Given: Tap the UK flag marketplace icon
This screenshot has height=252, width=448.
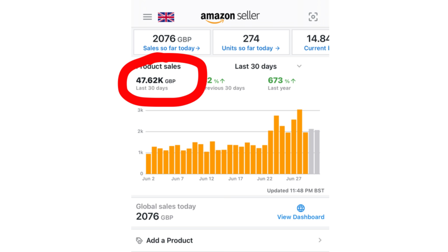Looking at the screenshot, I should tap(166, 17).
